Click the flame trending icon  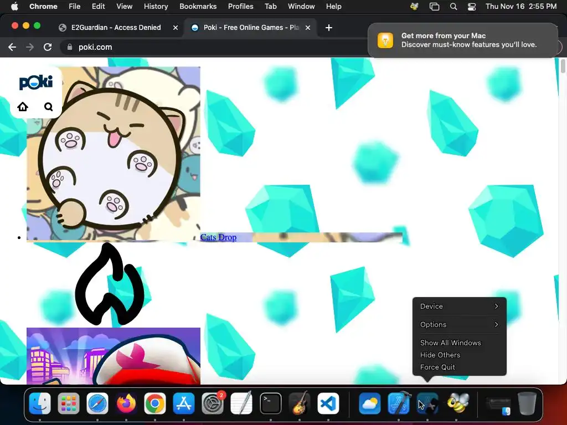point(109,284)
